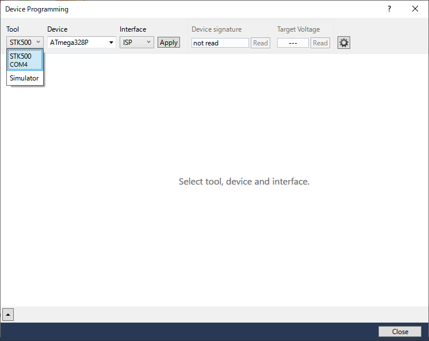Click the Tool label
The image size is (429, 341).
(13, 29)
